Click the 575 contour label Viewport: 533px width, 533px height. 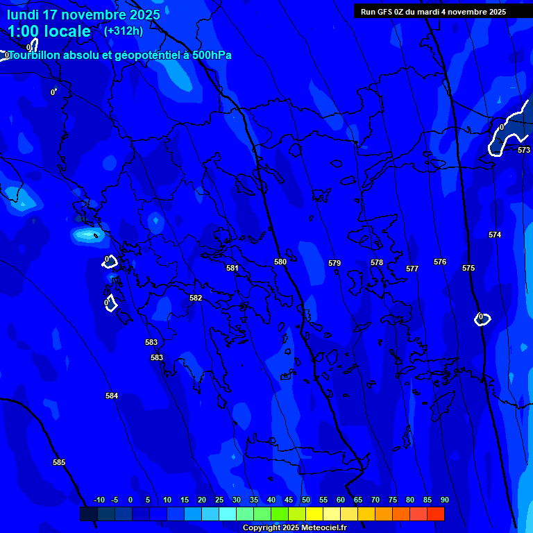click(468, 268)
